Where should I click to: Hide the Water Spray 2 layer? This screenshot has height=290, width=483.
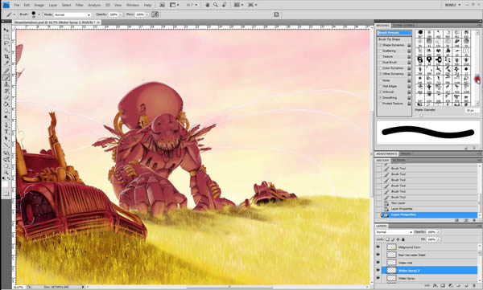378,270
